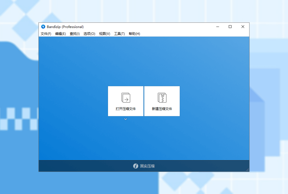This screenshot has height=194, width=288.
Task: Open the 文件(F) menu
Action: pos(46,34)
